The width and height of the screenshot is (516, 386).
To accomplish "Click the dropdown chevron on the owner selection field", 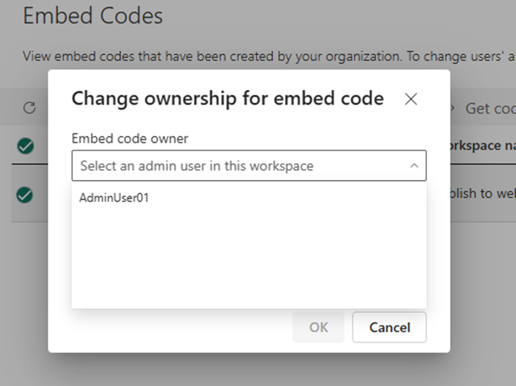I will 413,165.
